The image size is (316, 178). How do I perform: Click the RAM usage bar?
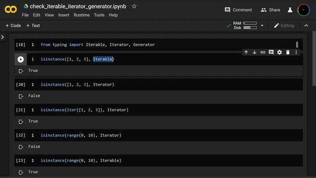[x=250, y=23]
